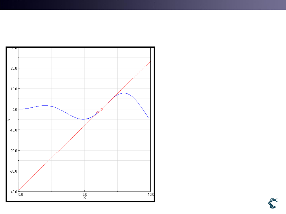Click the 10.0 tick label on Y axis
Screen dimensions: 286x214
pos(14,89)
